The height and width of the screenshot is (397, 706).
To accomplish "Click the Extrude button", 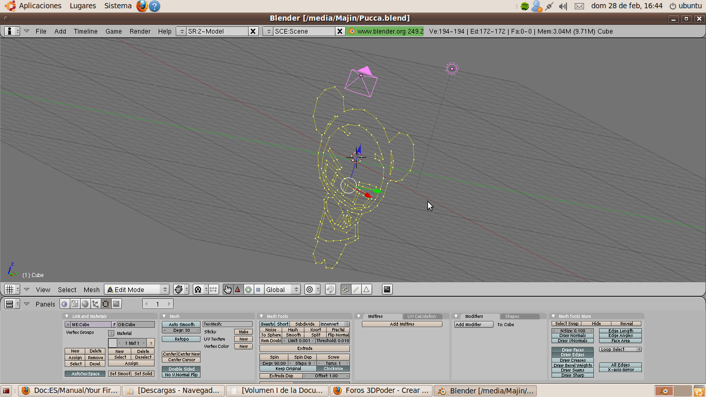I will tap(305, 348).
